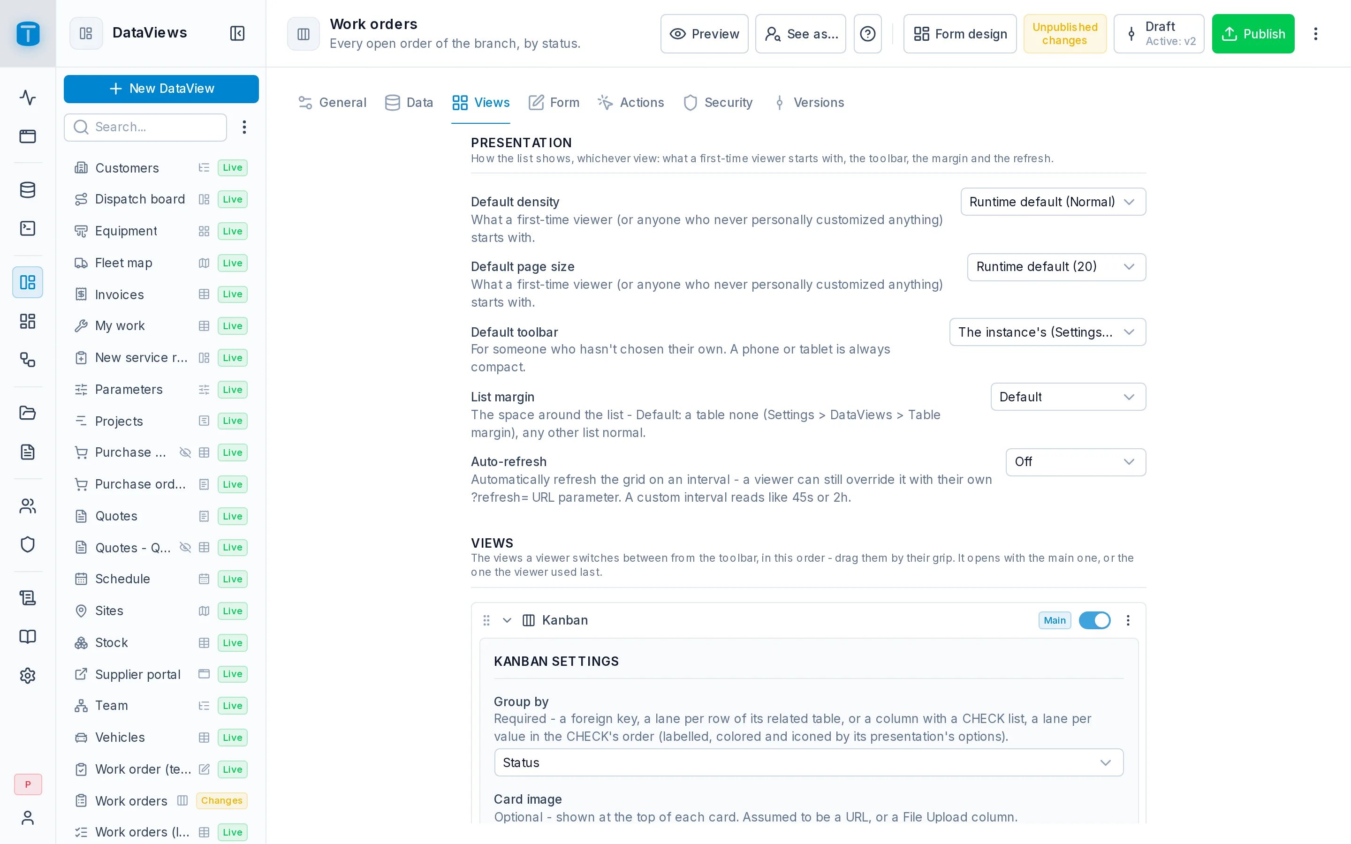Grab the Kanban view drag grip
This screenshot has width=1351, height=844.
[x=486, y=620]
